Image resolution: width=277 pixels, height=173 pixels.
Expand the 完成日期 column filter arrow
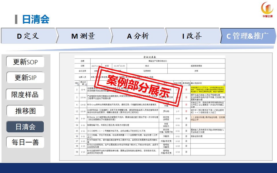tap(181, 84)
